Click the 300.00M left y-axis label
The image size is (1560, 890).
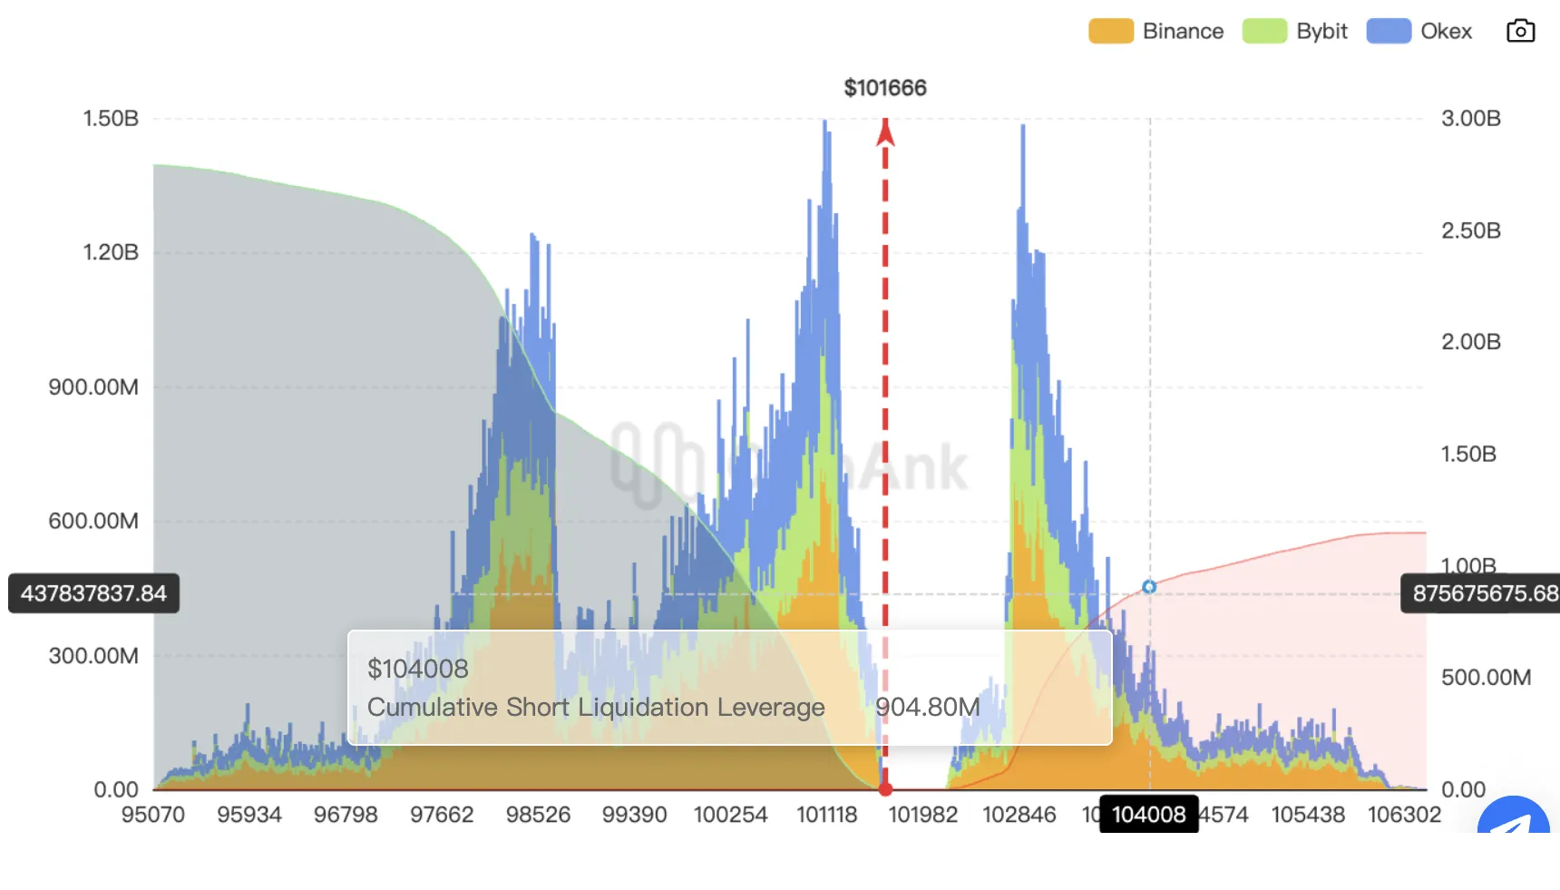93,656
